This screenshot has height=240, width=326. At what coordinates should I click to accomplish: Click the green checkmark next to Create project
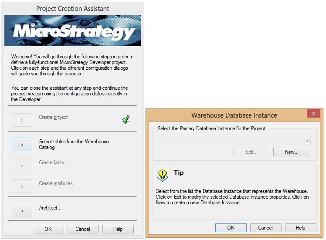coord(126,119)
